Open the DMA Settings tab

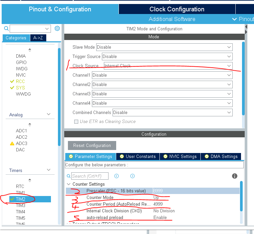click(x=221, y=156)
